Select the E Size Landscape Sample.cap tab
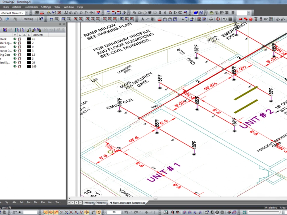The width and height of the screenshot is (287, 215). (128, 202)
